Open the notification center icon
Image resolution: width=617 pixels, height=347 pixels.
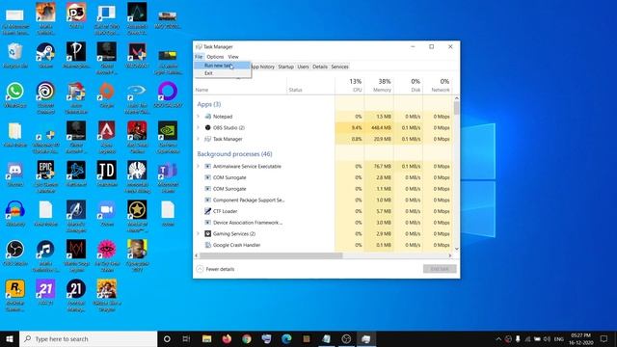[x=604, y=338]
